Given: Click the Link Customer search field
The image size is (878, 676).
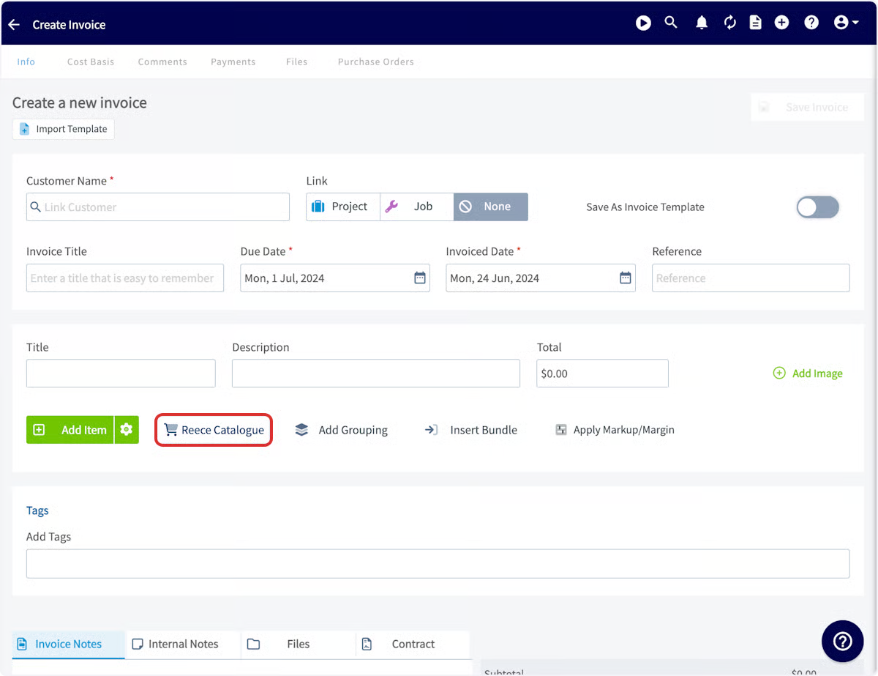Looking at the screenshot, I should [158, 207].
